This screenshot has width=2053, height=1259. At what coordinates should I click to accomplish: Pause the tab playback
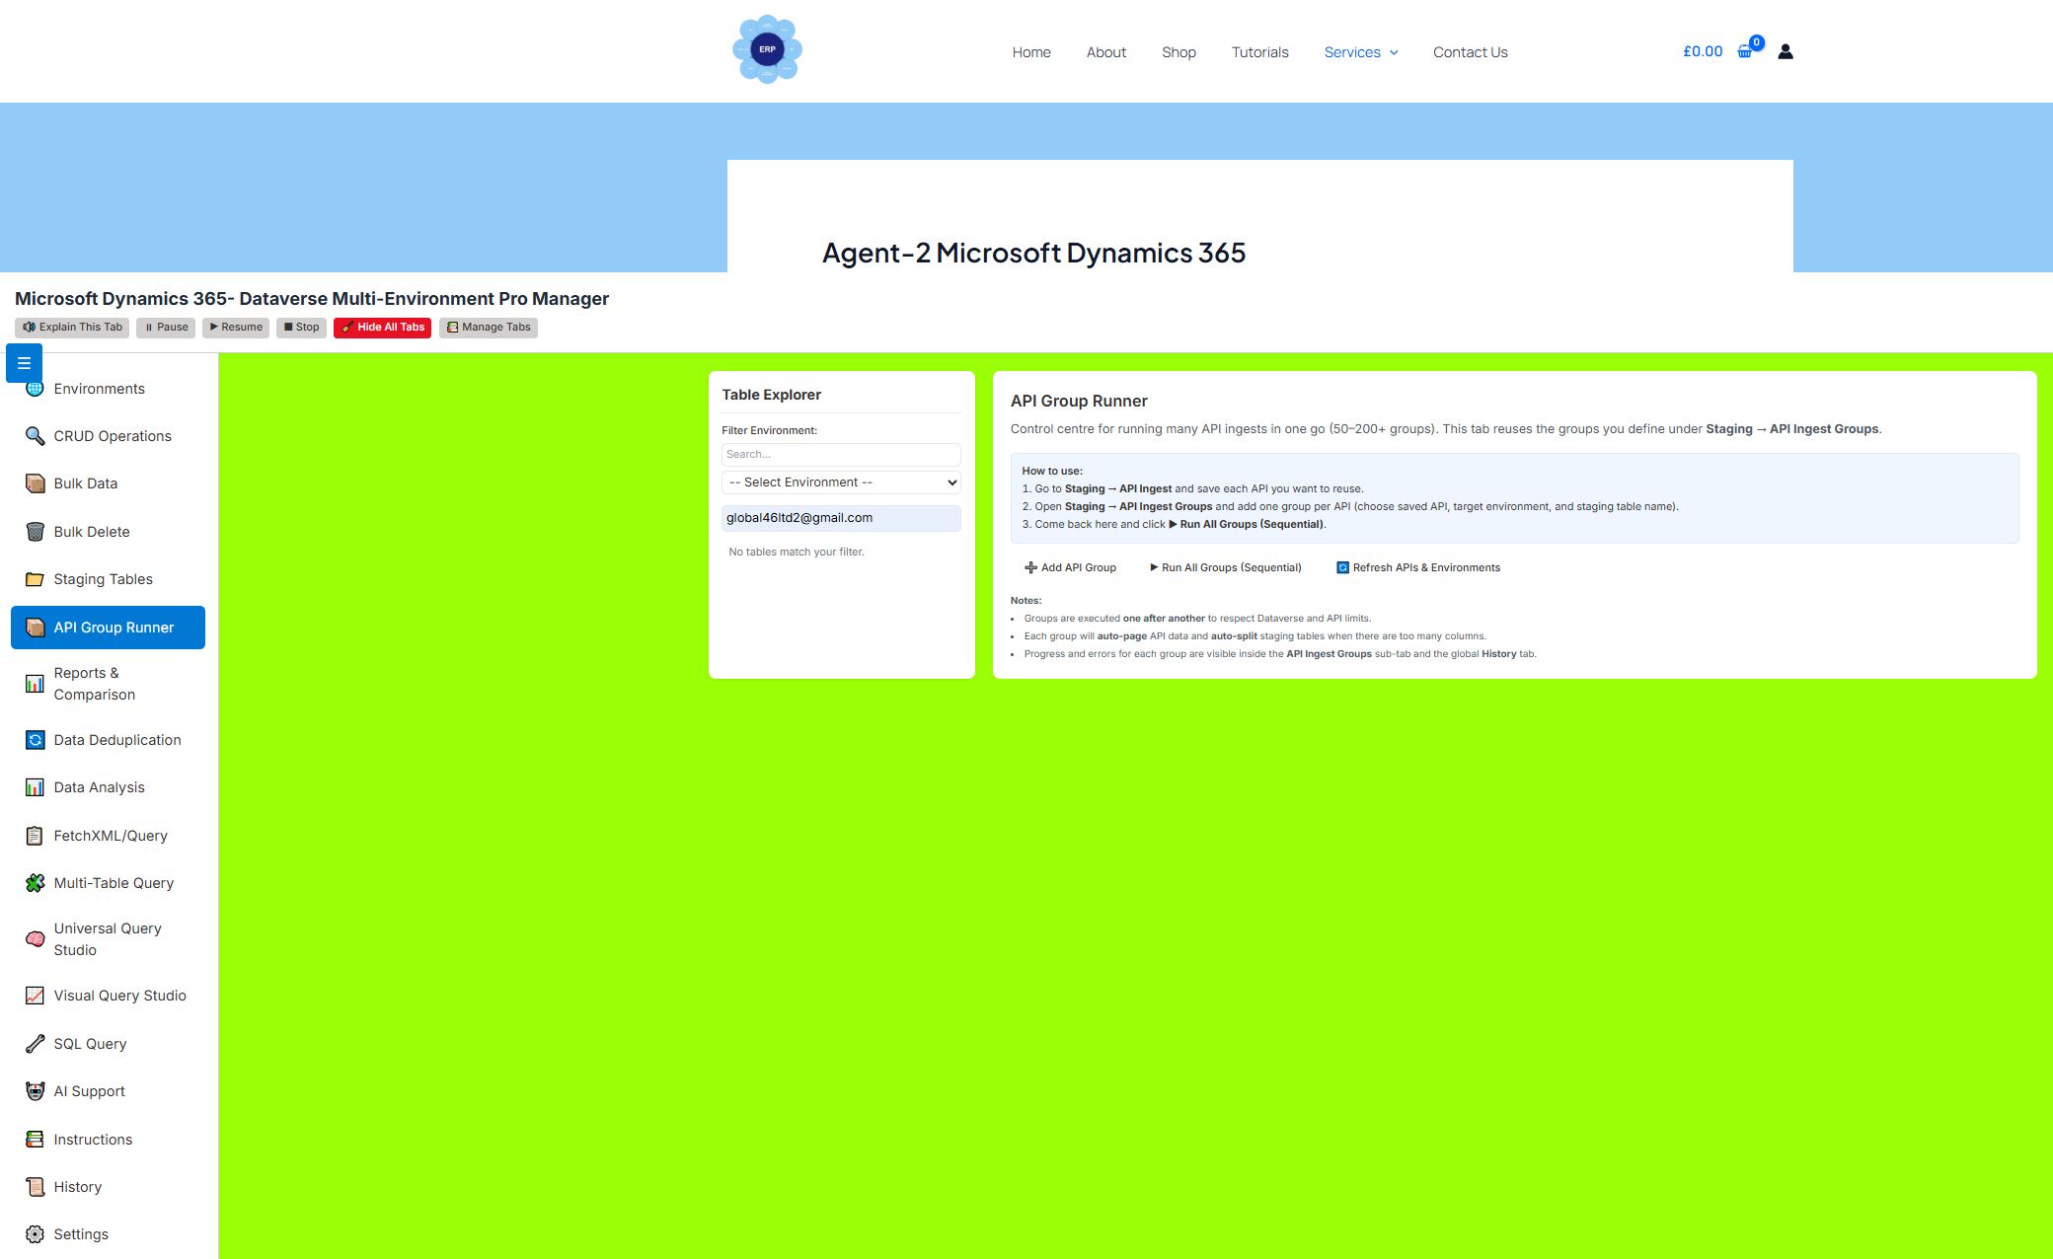tap(165, 327)
